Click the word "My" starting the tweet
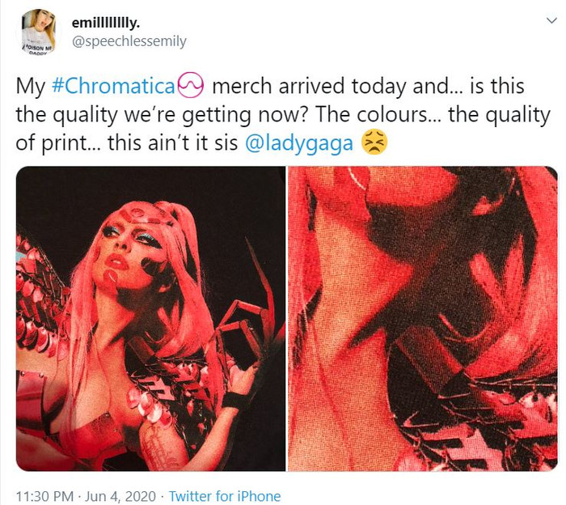This screenshot has width=566, height=505. (x=31, y=87)
